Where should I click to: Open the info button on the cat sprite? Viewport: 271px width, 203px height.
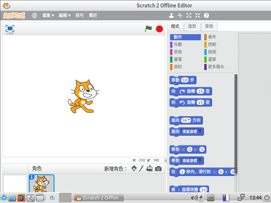pos(31,177)
